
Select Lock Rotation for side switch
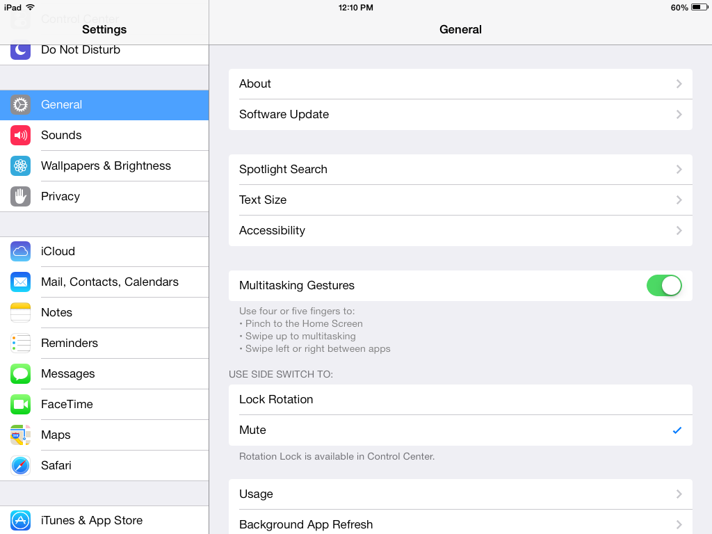pos(460,400)
